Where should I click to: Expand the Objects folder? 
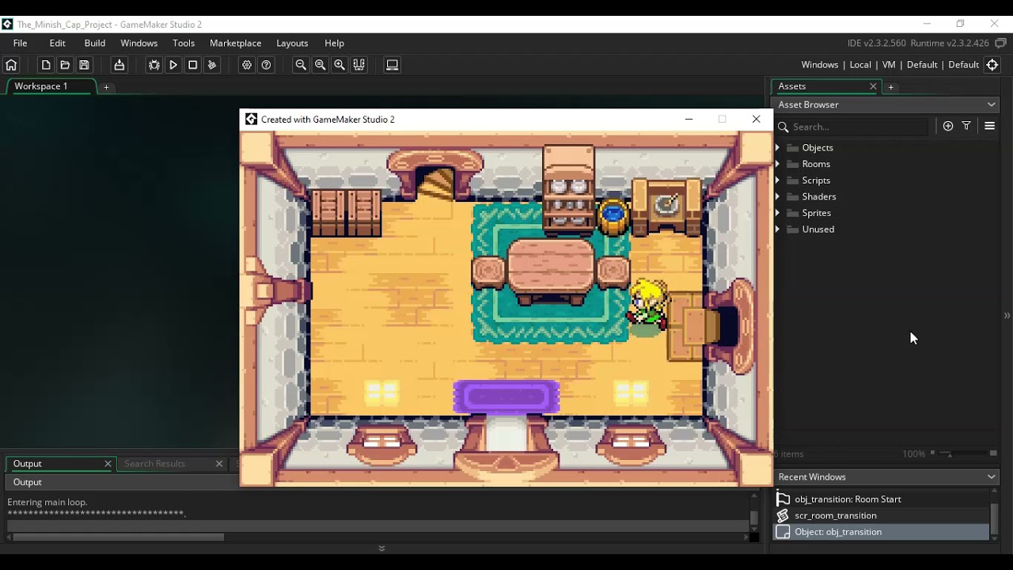778,147
